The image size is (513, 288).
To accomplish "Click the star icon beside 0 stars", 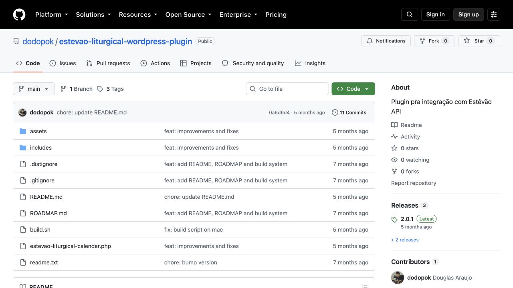I will (x=394, y=148).
